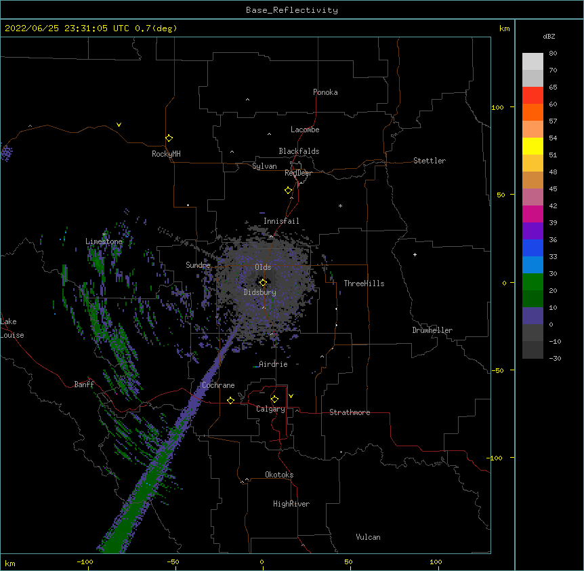Click the -100 tick on the horizontal axis

[x=85, y=562]
